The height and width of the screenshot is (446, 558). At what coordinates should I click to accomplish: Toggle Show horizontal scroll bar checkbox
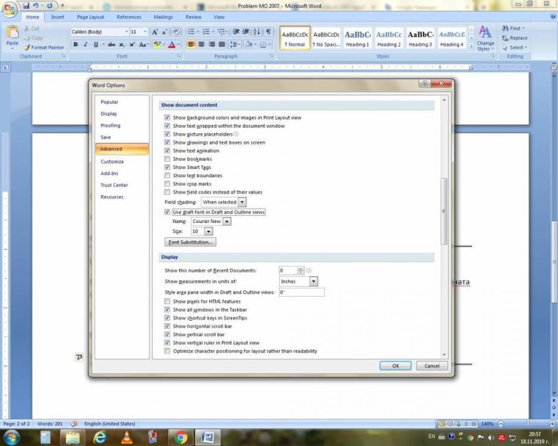coord(167,326)
